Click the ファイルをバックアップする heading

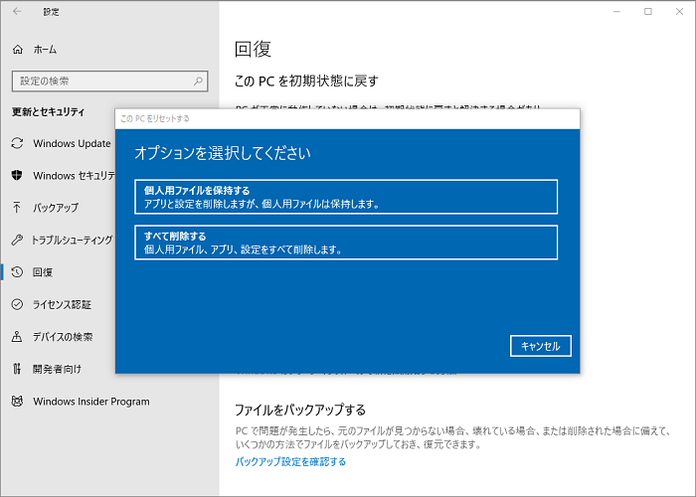pyautogui.click(x=300, y=410)
